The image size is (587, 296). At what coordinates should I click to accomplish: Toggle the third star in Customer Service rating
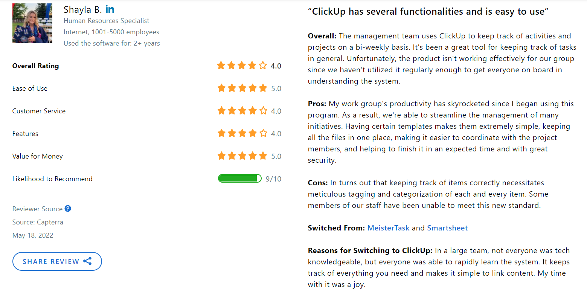[242, 110]
